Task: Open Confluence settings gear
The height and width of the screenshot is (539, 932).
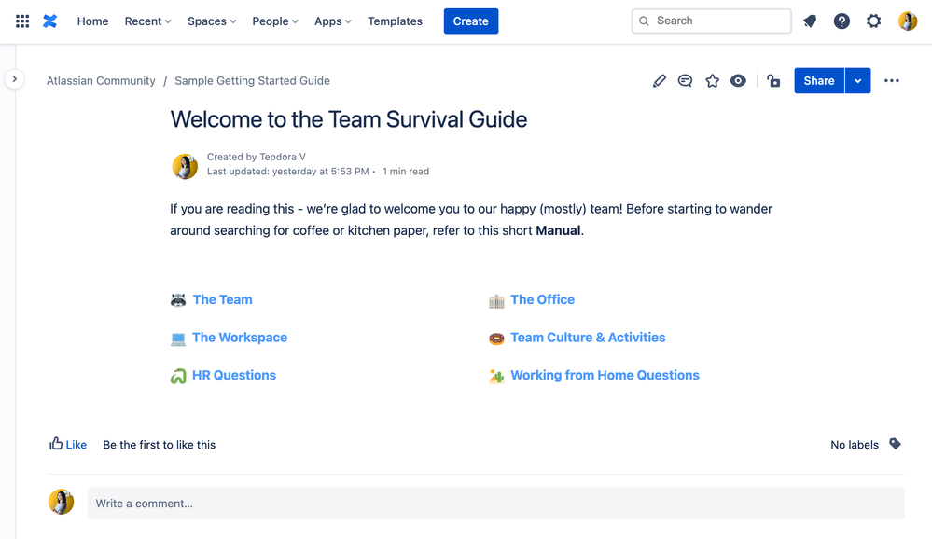Action: (873, 21)
